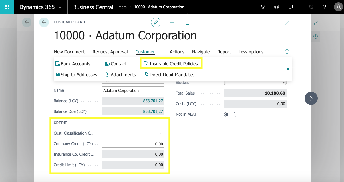This screenshot has width=344, height=182.
Task: Open Ship-to Addresses
Action: pos(76,75)
